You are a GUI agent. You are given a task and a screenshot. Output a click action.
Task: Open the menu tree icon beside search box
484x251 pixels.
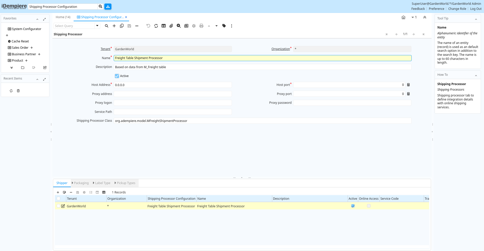[108, 7]
